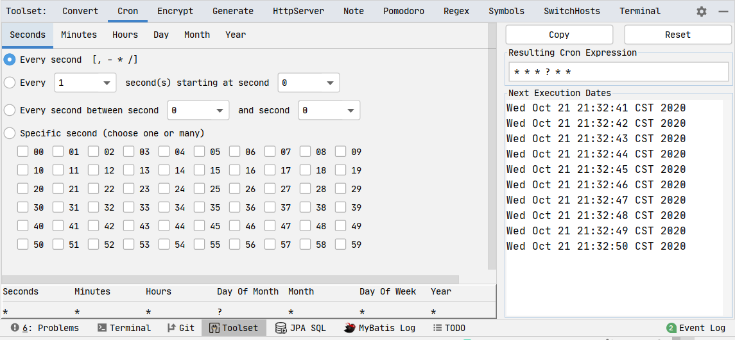Image resolution: width=735 pixels, height=340 pixels.
Task: Click the Seconds column header in the table
Action: click(21, 291)
